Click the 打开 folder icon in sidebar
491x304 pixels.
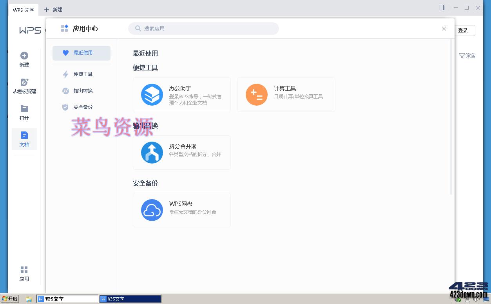coord(24,108)
